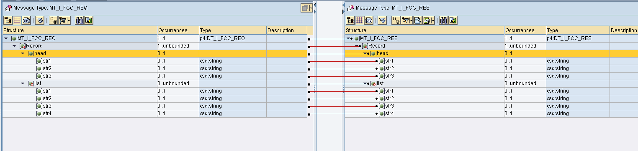Switch source panel to tree view
Screen dimensions: 638x151
pos(8,20)
